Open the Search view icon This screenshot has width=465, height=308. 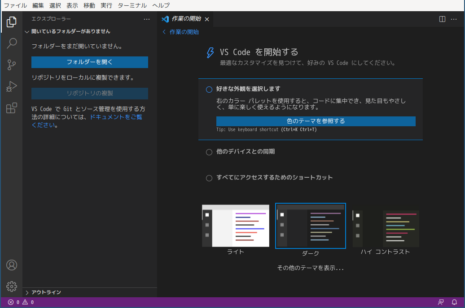[x=12, y=43]
